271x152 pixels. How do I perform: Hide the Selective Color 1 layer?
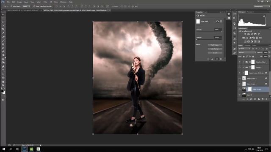pyautogui.click(x=240, y=62)
